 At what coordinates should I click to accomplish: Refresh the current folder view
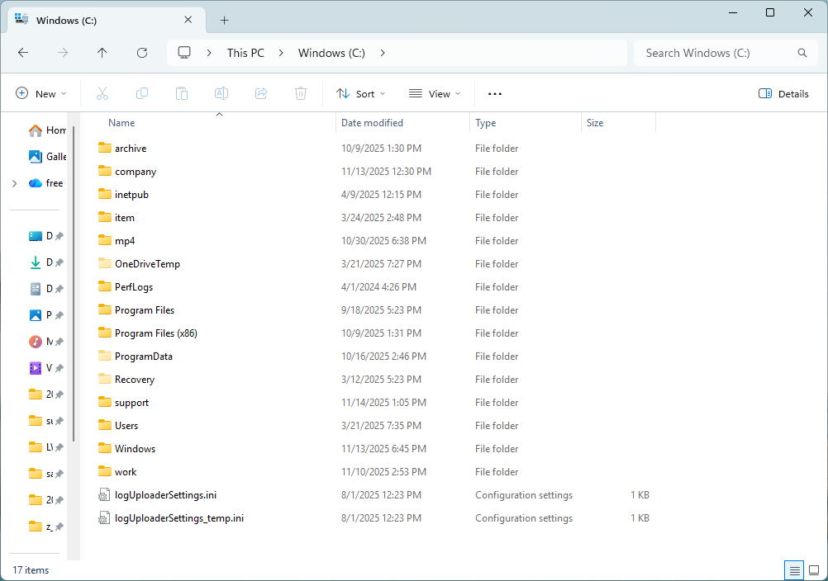coord(142,53)
